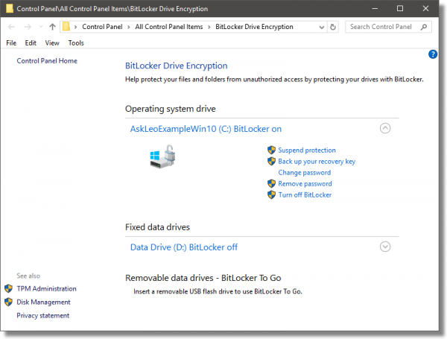Click Turn off BitLocker link
447x339 pixels.
305,194
